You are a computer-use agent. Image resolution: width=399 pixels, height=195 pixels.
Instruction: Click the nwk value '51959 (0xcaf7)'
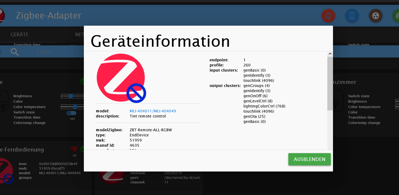click(52, 168)
